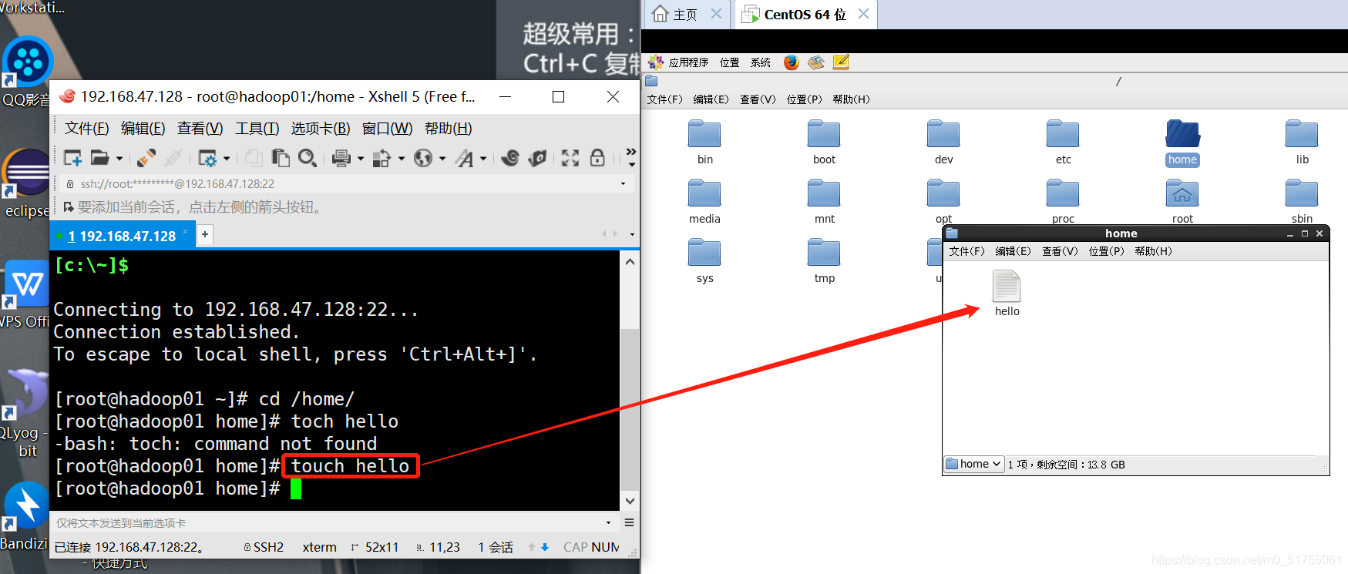The width and height of the screenshot is (1348, 574).
Task: Click the Font 'A' icon in Xshell toolbar
Action: pyautogui.click(x=465, y=158)
